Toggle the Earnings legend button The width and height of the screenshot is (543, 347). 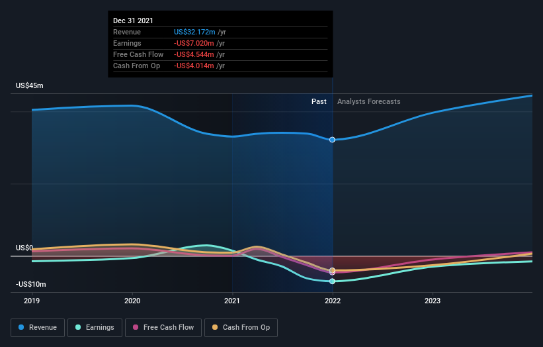pyautogui.click(x=95, y=328)
